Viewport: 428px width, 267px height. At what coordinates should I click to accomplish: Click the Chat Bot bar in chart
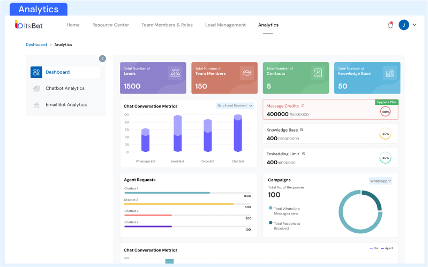click(x=238, y=133)
